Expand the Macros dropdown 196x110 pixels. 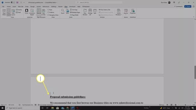[x=126, y=12]
